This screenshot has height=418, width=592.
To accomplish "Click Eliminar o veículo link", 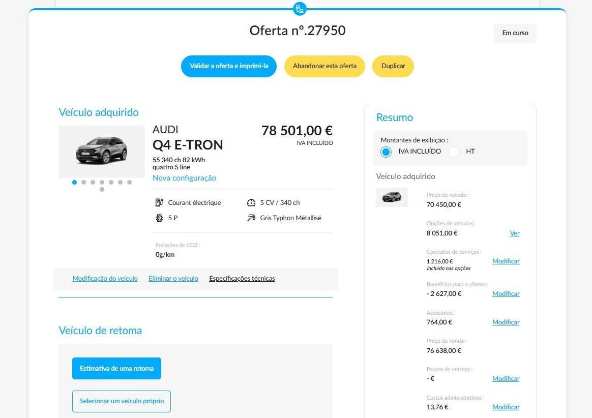I will (x=173, y=279).
